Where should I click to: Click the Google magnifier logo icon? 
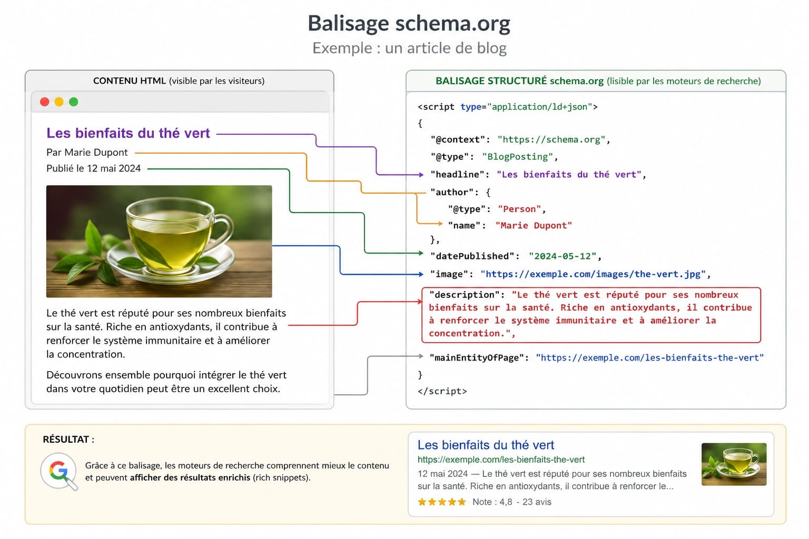pos(60,472)
